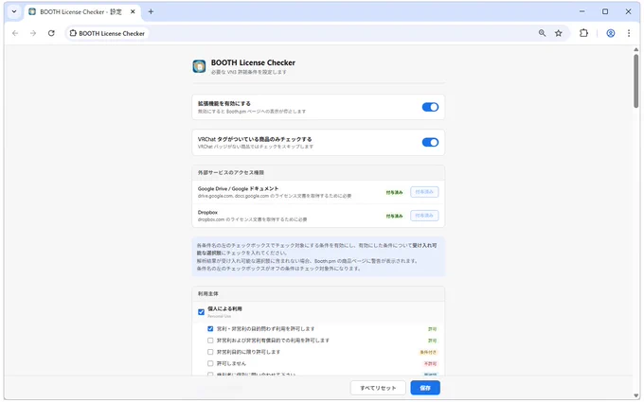Viewport: 644px width, 402px height.
Task: Select the BOOTH License Checker - 設定 tab
Action: tap(80, 12)
